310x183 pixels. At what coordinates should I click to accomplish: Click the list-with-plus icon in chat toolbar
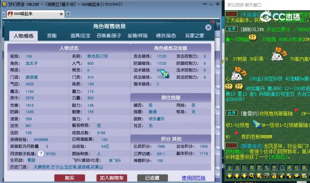click(304, 176)
